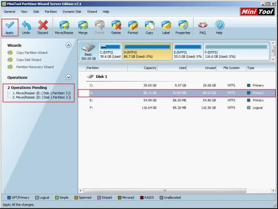Click the Help toolbar icon
Image resolution: width=278 pixels, height=209 pixels.
(x=219, y=25)
